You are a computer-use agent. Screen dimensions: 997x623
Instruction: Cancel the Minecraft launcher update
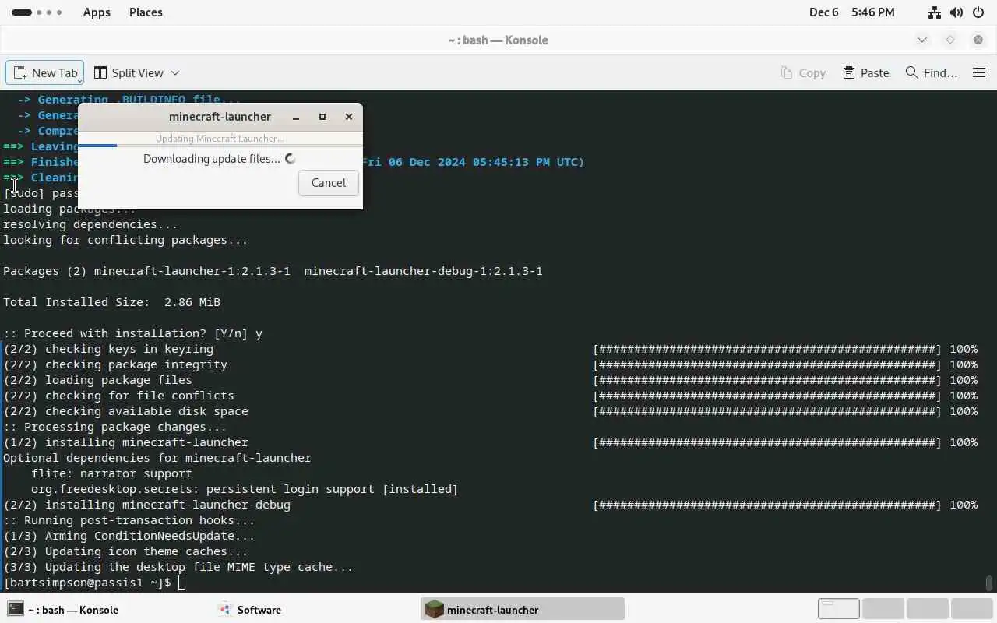coord(328,182)
